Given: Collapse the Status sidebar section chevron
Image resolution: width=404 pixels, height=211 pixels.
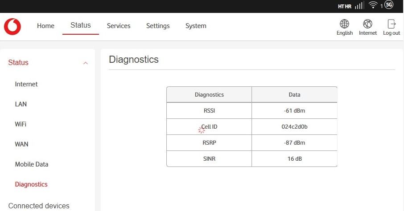Looking at the screenshot, I should (x=86, y=63).
